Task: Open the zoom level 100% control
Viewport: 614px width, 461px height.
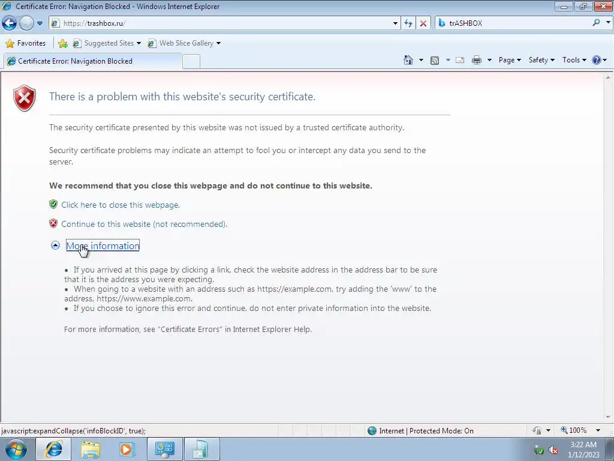Action: pos(574,430)
